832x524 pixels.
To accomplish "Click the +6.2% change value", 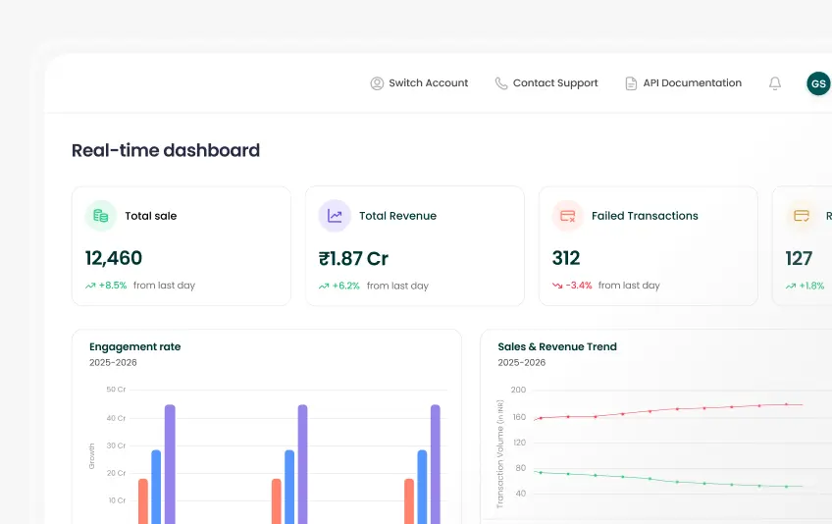I will point(346,287).
